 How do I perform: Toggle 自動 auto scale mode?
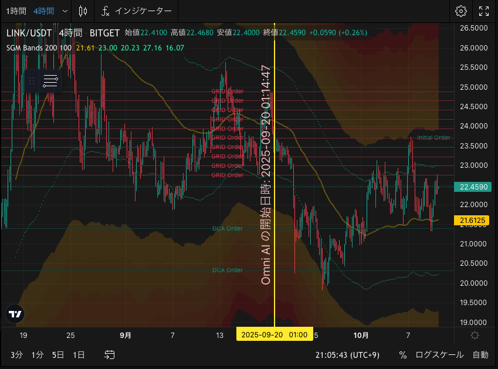click(x=480, y=354)
